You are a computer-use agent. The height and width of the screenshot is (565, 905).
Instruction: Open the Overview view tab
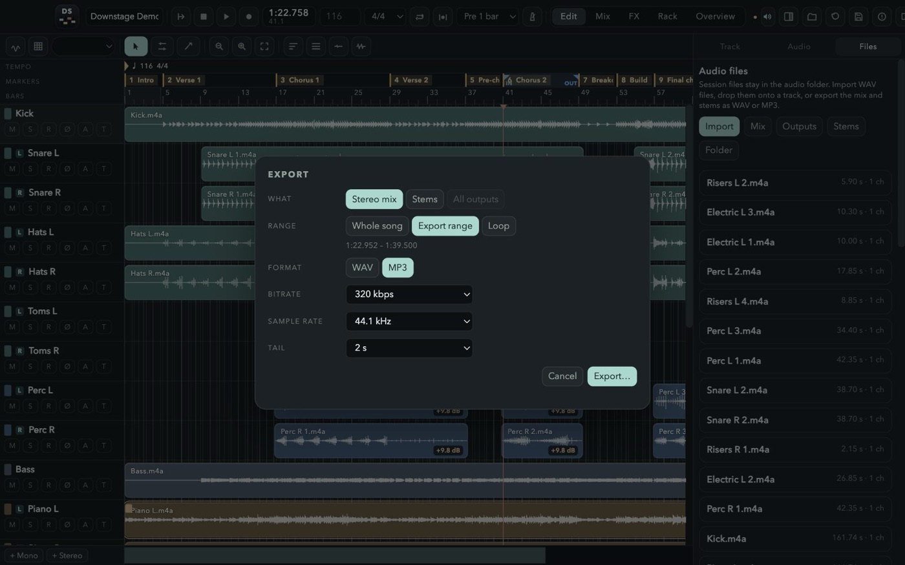[715, 16]
